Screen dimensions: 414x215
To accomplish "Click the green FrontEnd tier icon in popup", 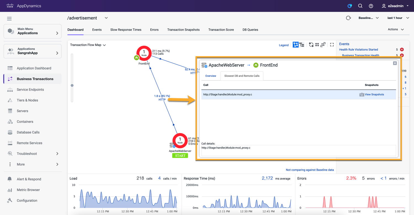I will 256,65.
